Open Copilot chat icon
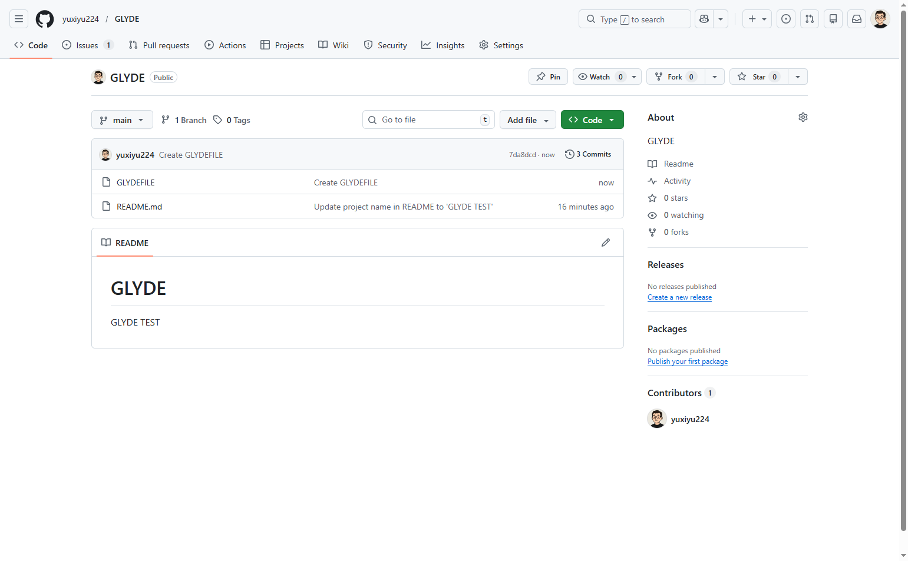 point(704,19)
